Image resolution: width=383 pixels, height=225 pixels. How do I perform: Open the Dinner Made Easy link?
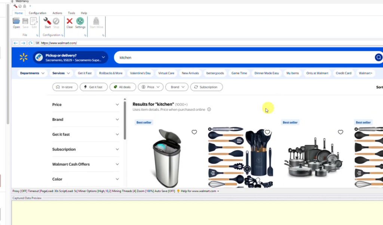point(266,73)
